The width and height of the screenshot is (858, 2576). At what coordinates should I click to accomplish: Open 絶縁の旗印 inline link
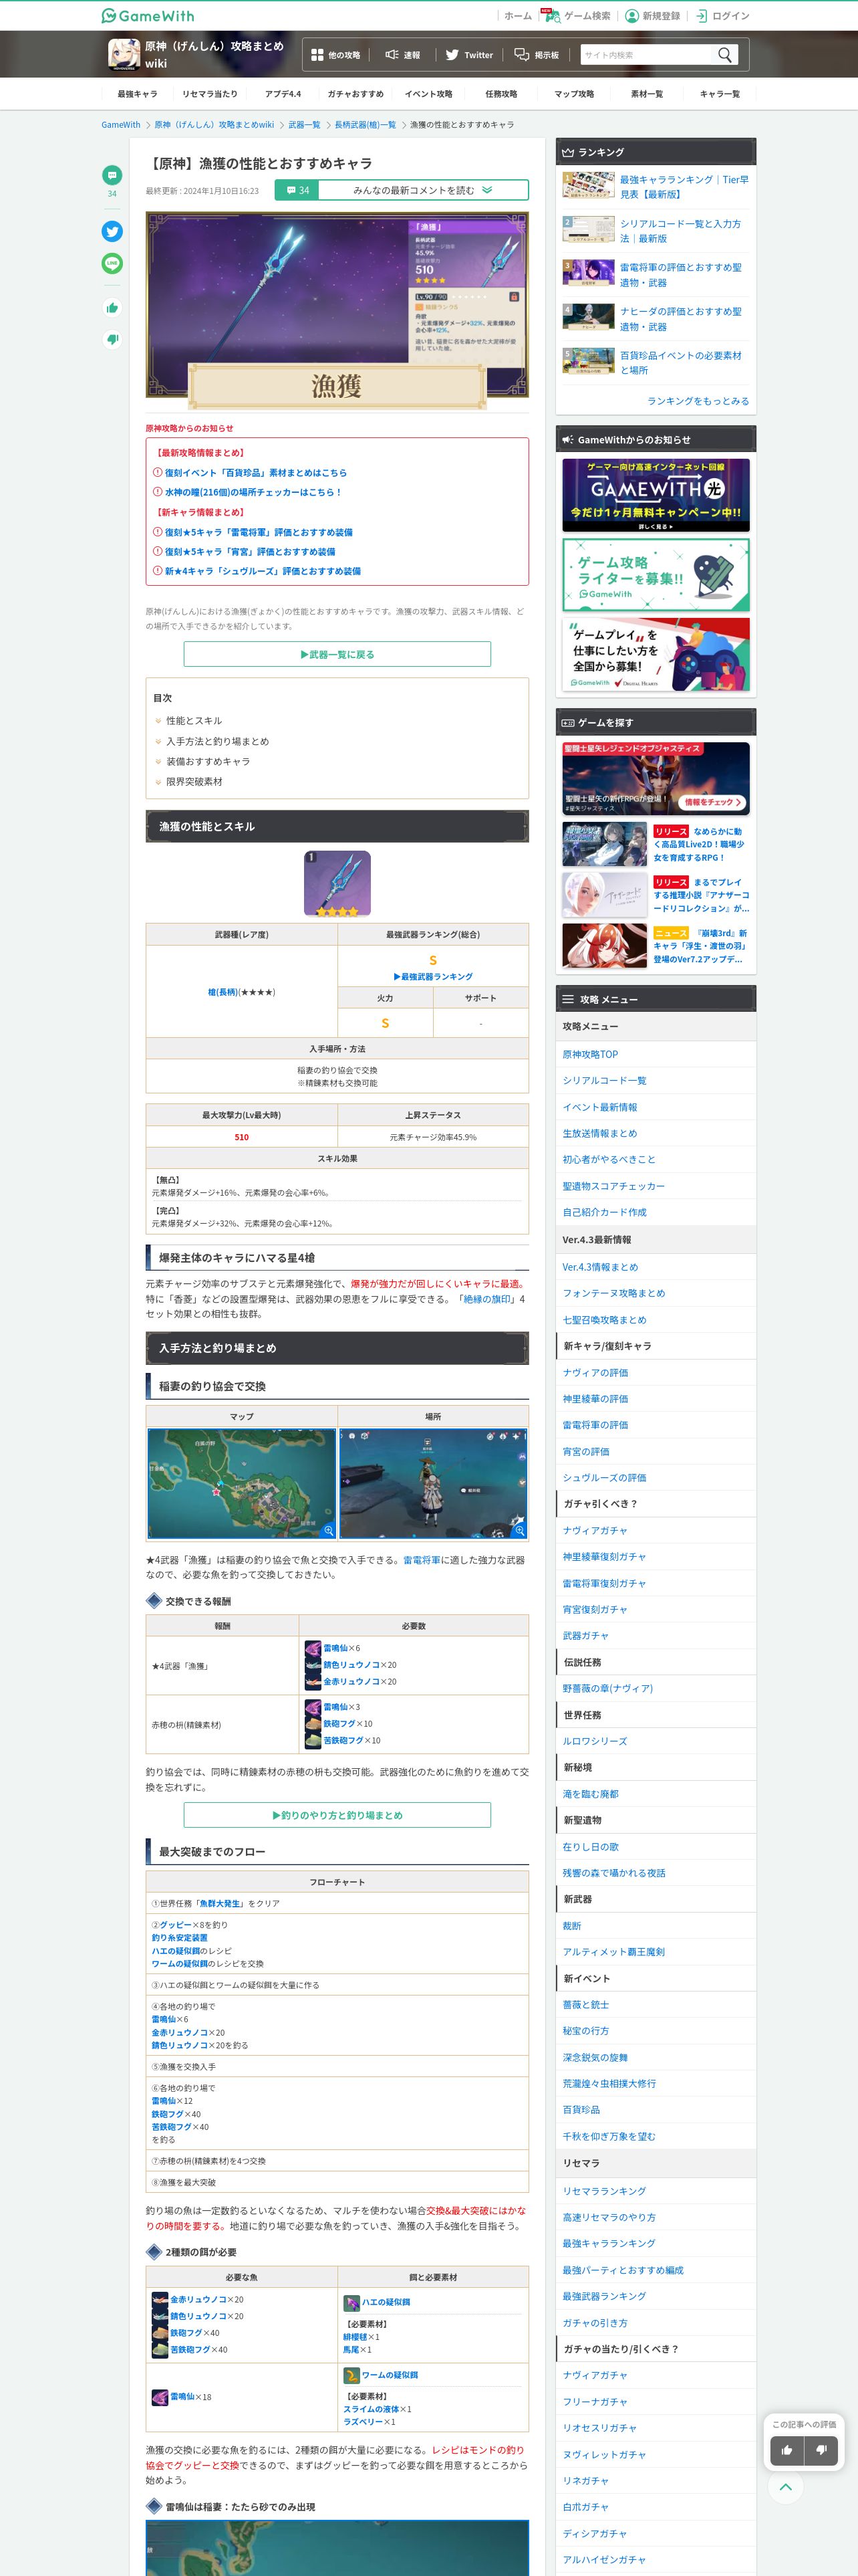pos(486,1300)
